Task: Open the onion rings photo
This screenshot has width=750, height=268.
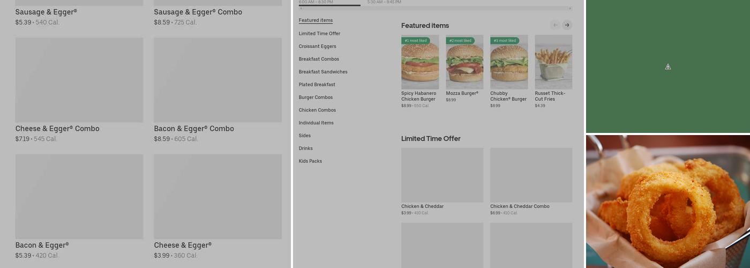Action: tap(667, 202)
